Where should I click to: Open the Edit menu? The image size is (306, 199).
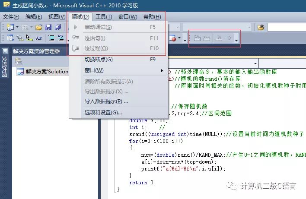(x=34, y=17)
